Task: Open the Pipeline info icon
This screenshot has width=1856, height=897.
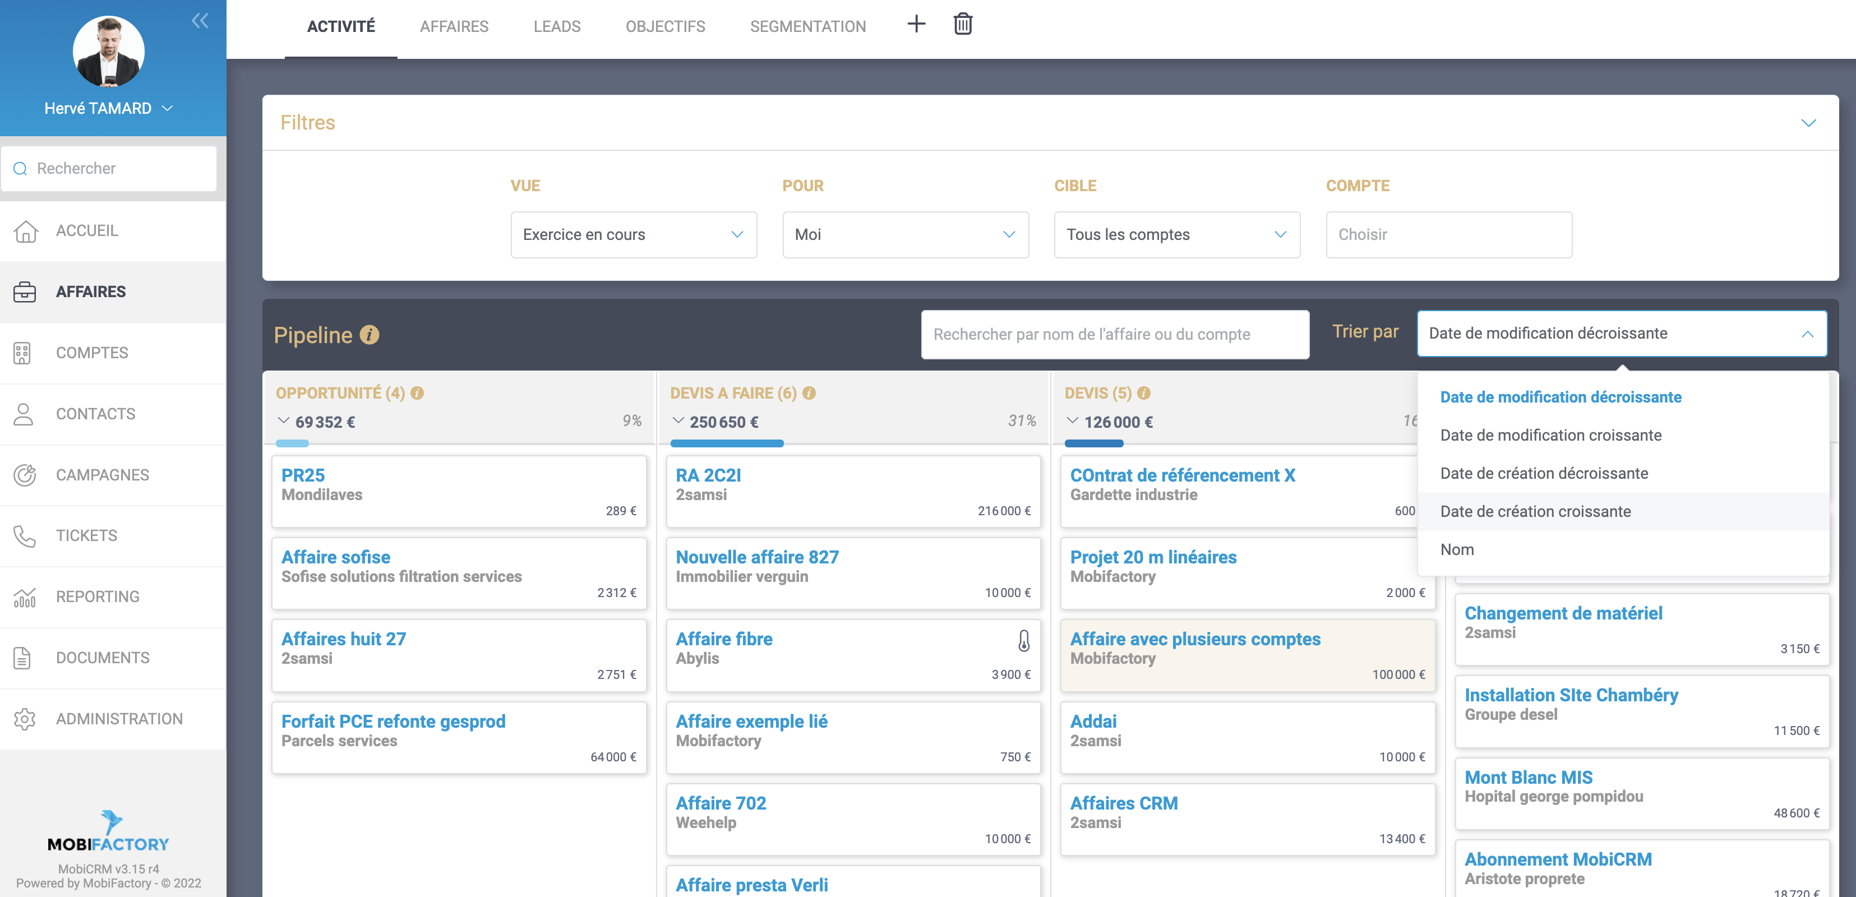Action: click(369, 335)
